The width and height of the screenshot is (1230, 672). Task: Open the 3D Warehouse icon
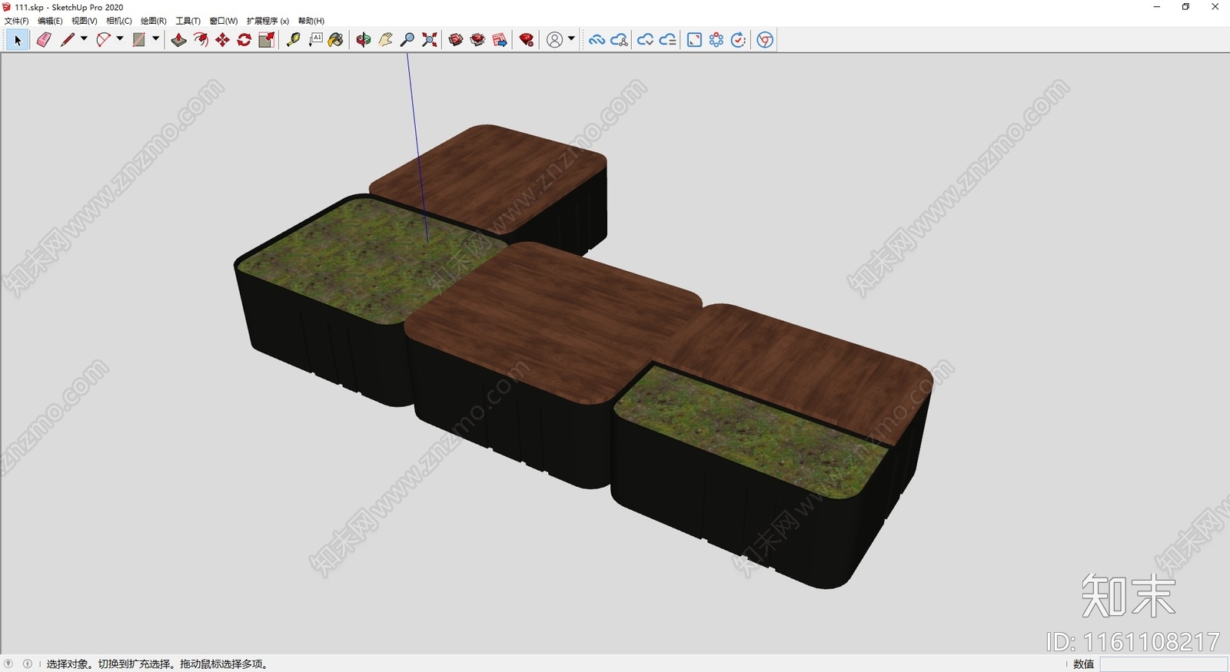[456, 40]
